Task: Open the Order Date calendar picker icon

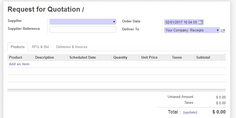Action: coord(201,22)
